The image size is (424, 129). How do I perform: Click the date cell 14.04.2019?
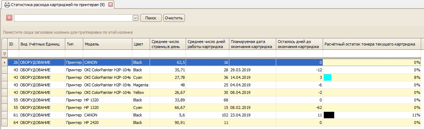[252, 77]
